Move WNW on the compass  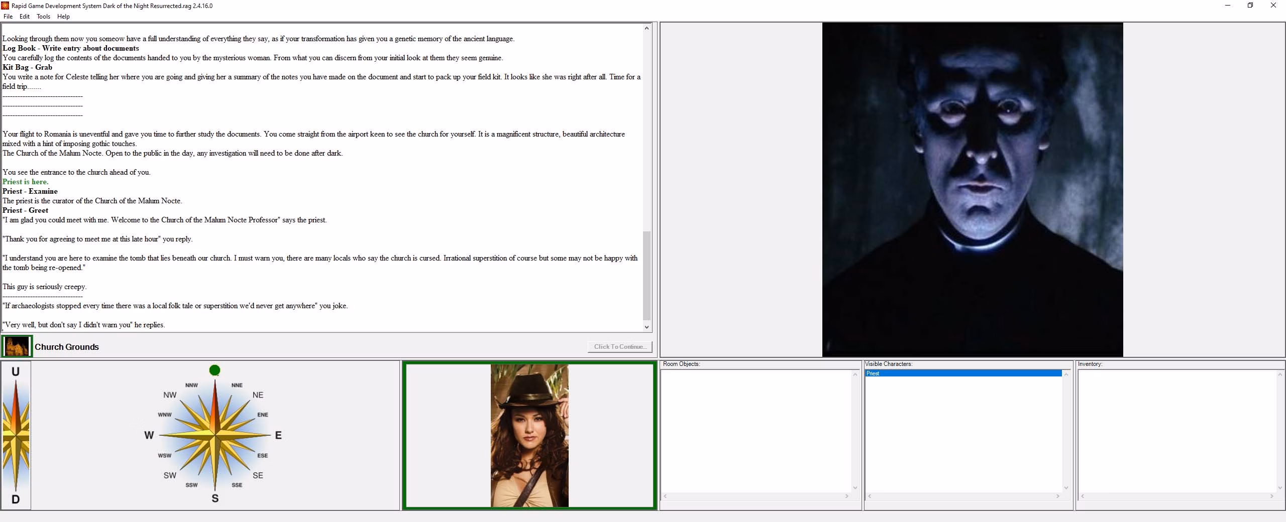pos(165,415)
